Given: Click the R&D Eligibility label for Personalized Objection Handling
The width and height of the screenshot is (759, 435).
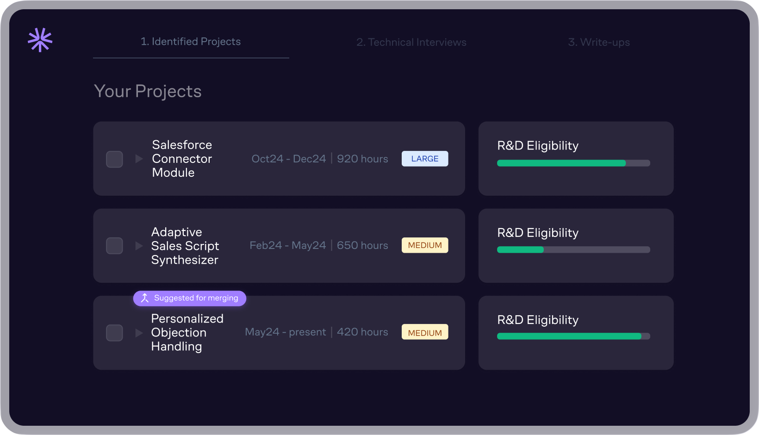Looking at the screenshot, I should point(538,320).
